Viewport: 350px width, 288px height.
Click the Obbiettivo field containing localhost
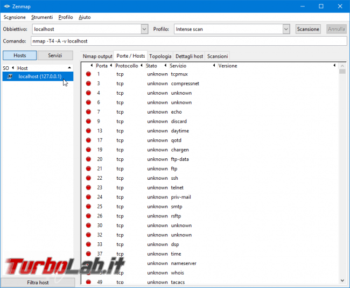point(87,29)
